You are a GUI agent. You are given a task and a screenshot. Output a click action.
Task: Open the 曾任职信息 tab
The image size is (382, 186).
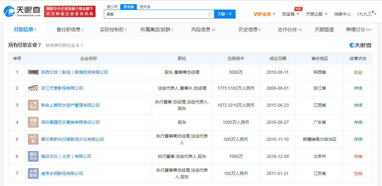pos(70,30)
